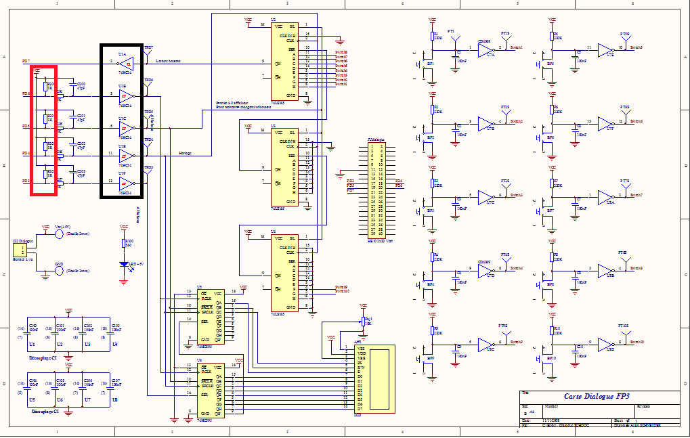Viewport: 690px width, 438px height.
Task: Click the Switch7 output net label
Action: coord(637,195)
